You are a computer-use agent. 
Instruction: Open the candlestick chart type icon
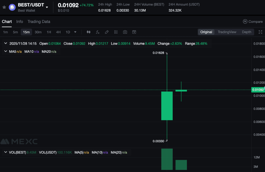click(89, 32)
